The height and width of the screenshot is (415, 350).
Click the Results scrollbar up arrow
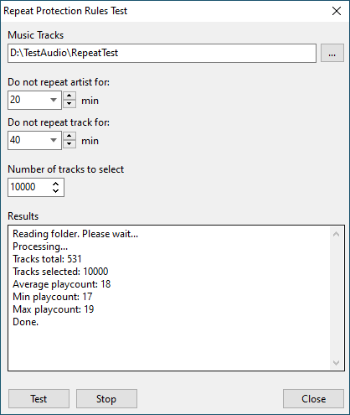[337, 234]
